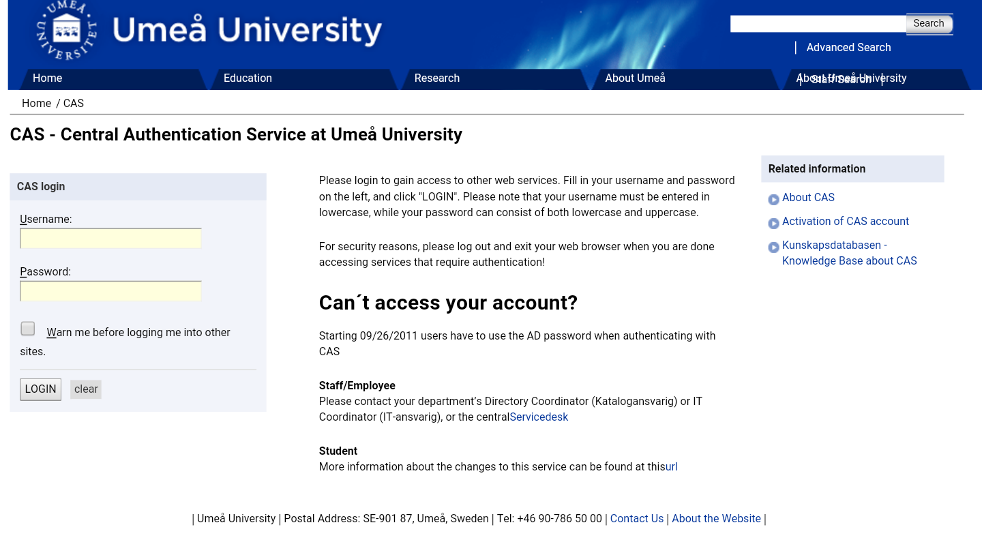This screenshot has width=982, height=540.
Task: Open the Home navigation tab
Action: coord(47,78)
